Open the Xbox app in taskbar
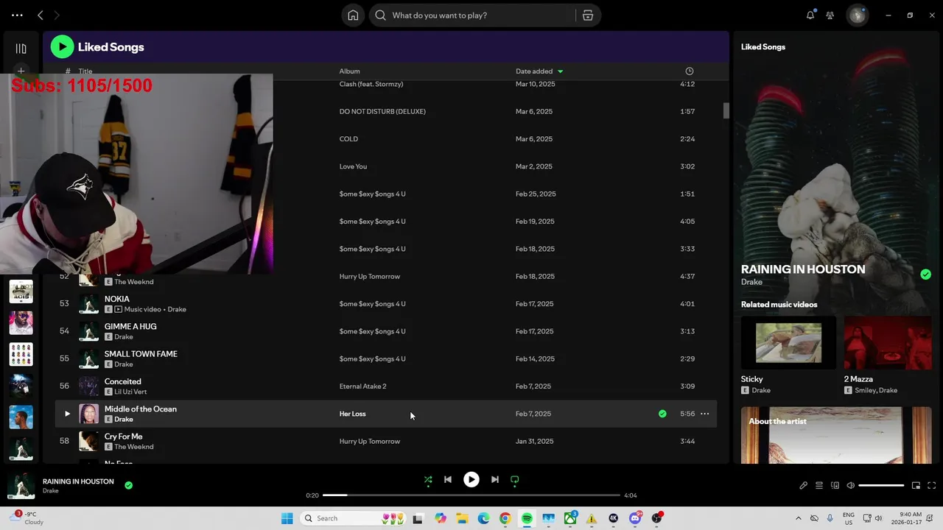The image size is (943, 530). click(x=570, y=518)
